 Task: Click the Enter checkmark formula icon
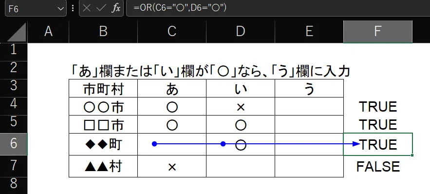101,8
